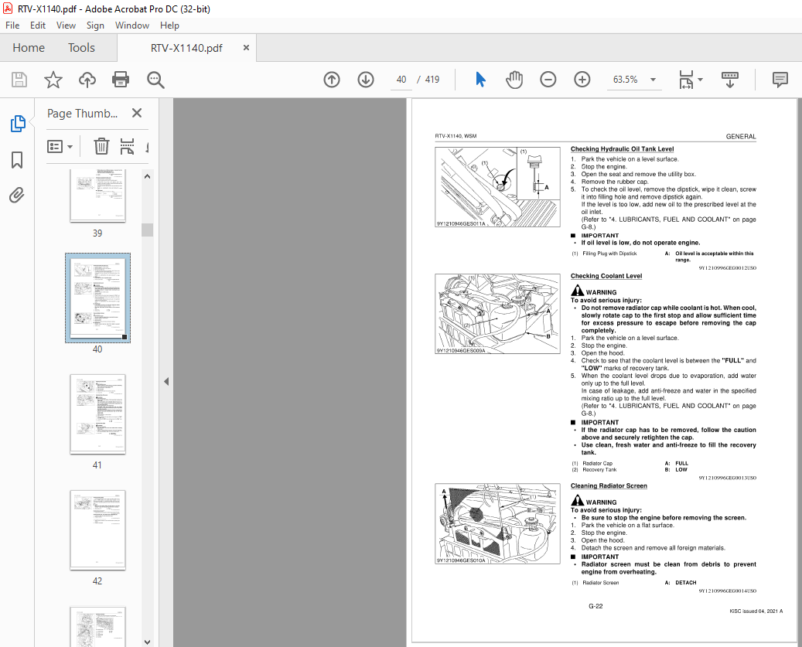Click the 'Checking Hydraulic Oil Tank Level' heading
The height and width of the screenshot is (647, 802).
click(622, 149)
